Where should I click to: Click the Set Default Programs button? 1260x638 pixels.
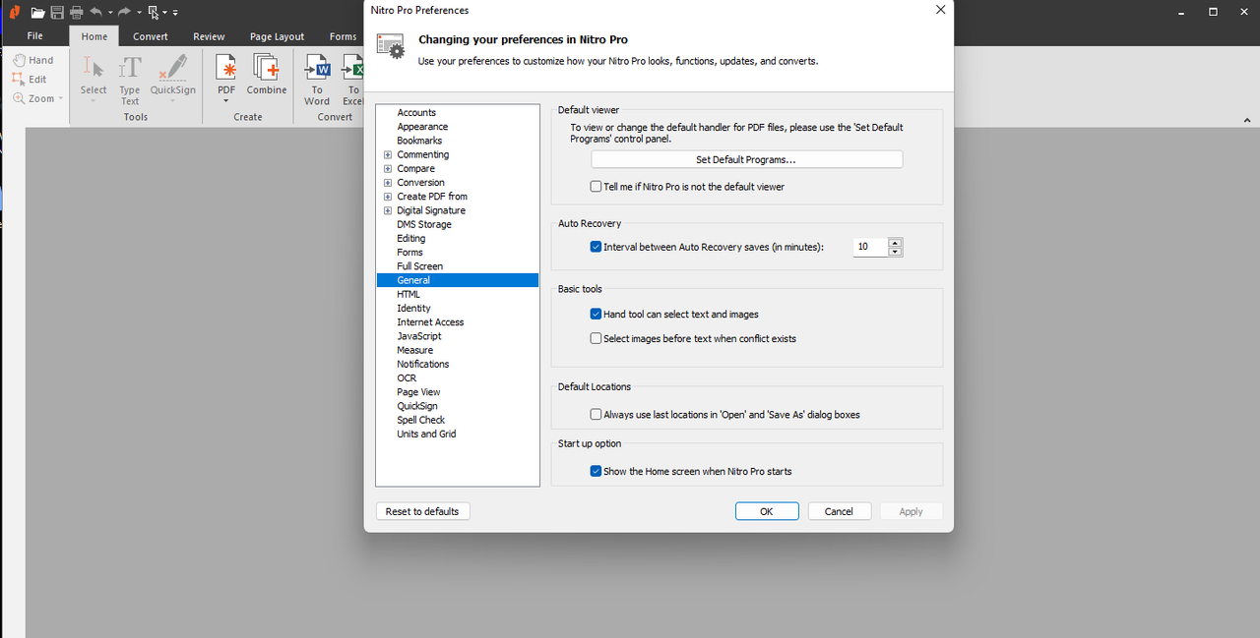(x=746, y=159)
